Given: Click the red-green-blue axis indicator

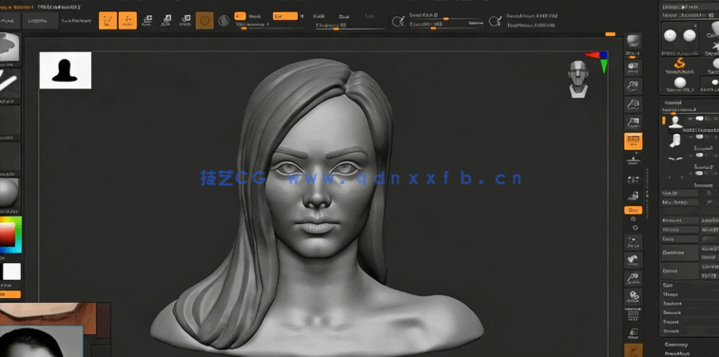Looking at the screenshot, I should 597,62.
